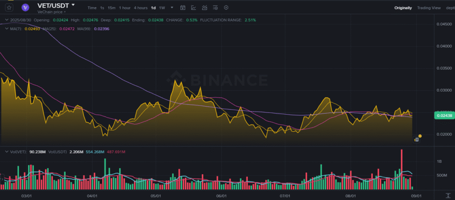Open the calendar date picker icon
Viewport: 455px width, 200px height.
coord(183,8)
